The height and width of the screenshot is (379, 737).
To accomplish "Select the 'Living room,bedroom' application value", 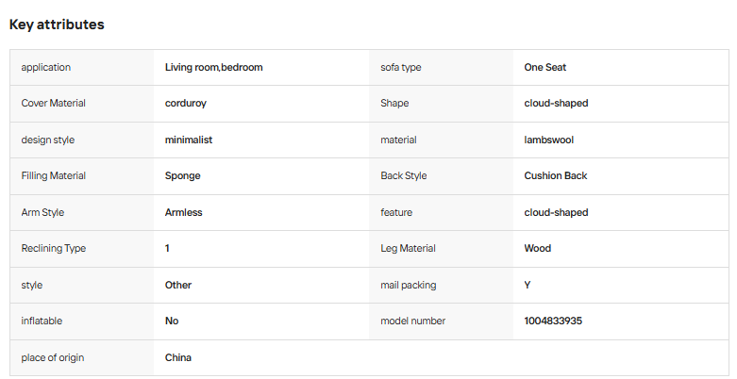I will (214, 67).
